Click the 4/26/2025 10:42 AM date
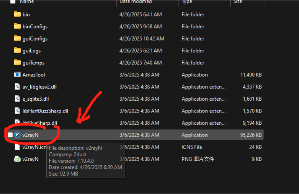 tap(142, 38)
